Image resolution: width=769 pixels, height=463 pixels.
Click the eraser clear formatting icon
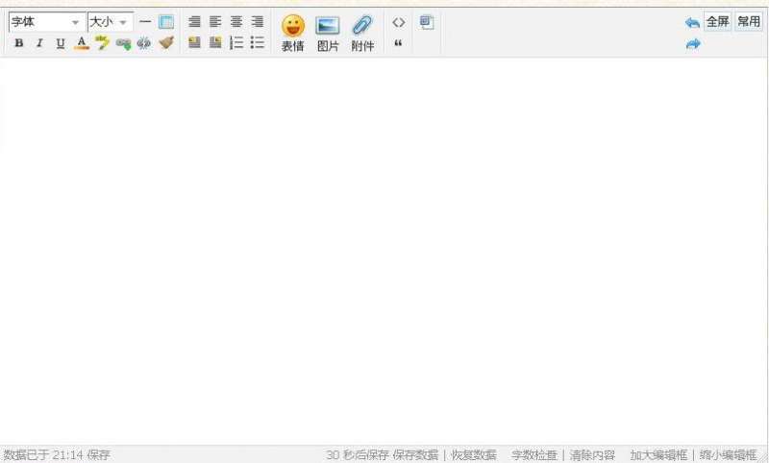[166, 43]
